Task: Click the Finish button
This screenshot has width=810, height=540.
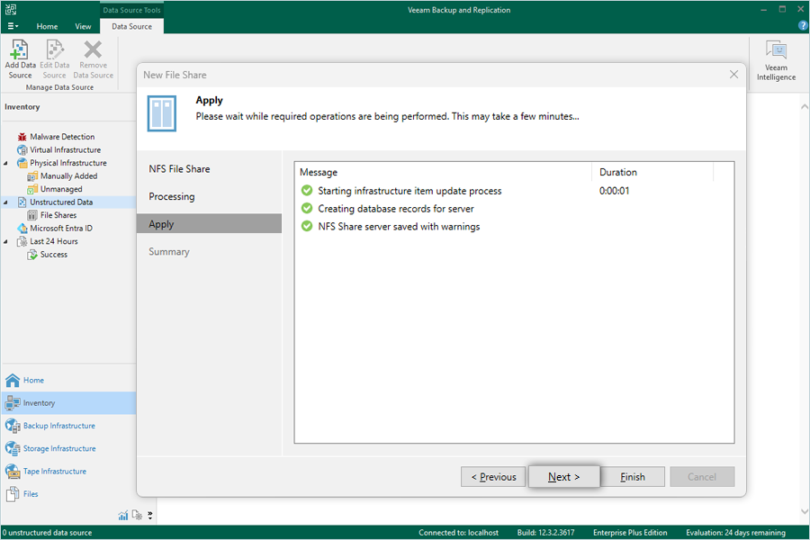Action: click(633, 477)
